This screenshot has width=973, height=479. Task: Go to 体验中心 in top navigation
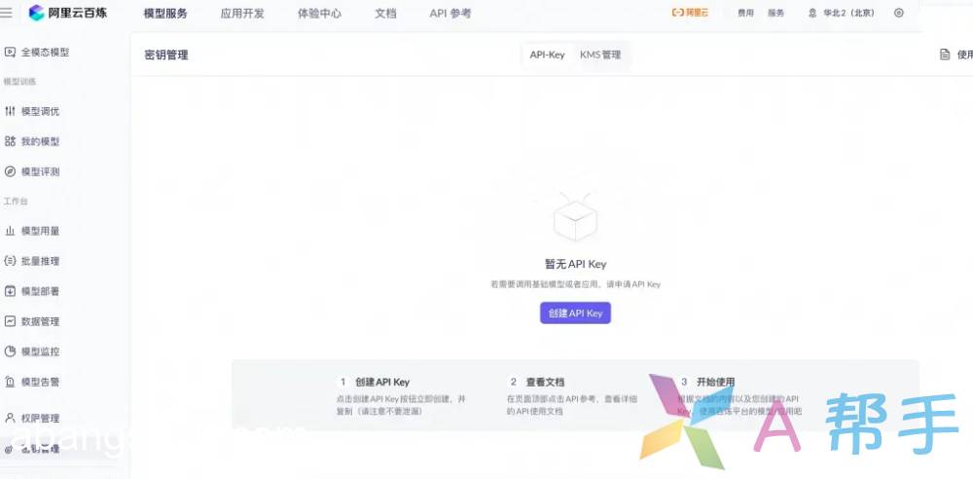319,14
